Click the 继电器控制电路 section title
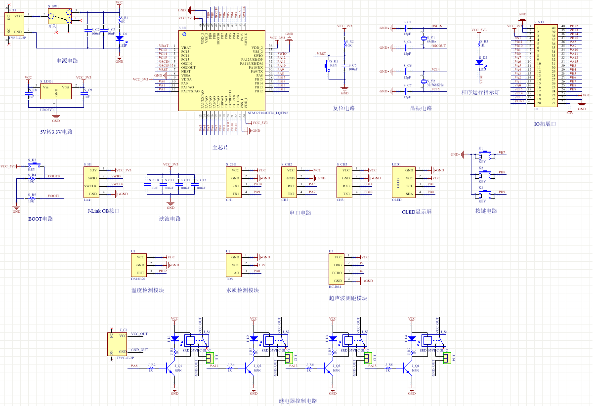The width and height of the screenshot is (593, 406). point(298,401)
